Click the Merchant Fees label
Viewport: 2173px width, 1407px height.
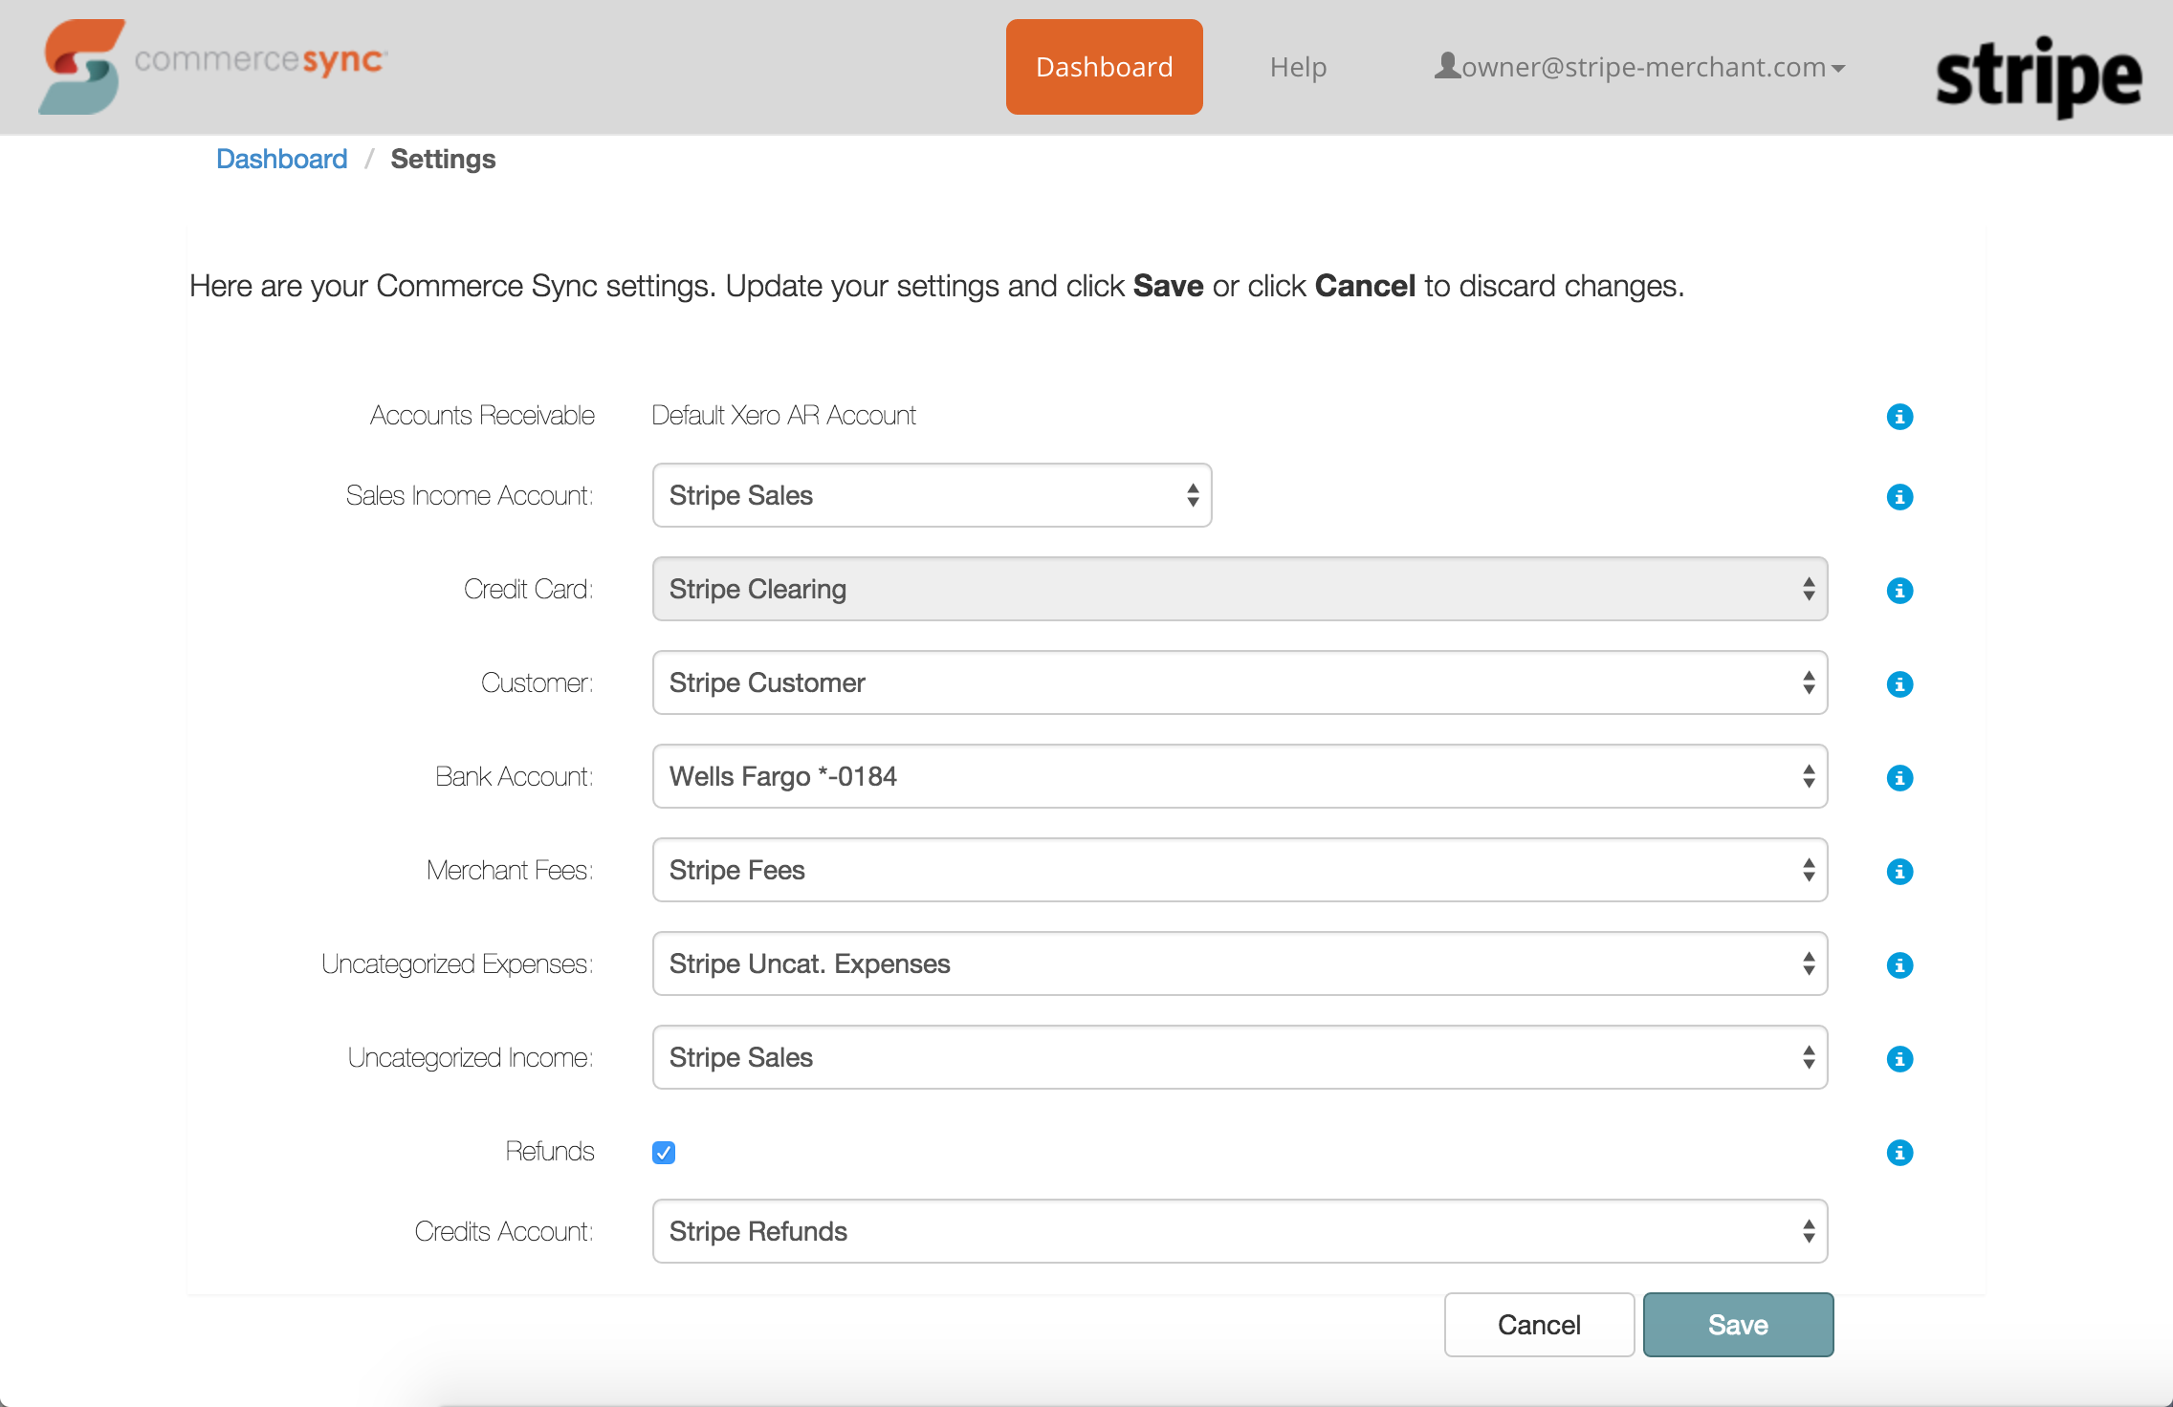pos(510,870)
